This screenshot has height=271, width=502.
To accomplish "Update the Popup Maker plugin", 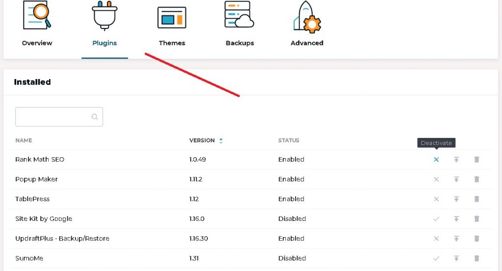I will click(456, 179).
